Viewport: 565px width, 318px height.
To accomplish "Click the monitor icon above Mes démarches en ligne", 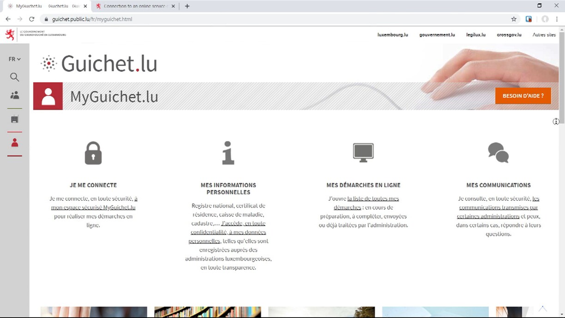I will point(363,152).
